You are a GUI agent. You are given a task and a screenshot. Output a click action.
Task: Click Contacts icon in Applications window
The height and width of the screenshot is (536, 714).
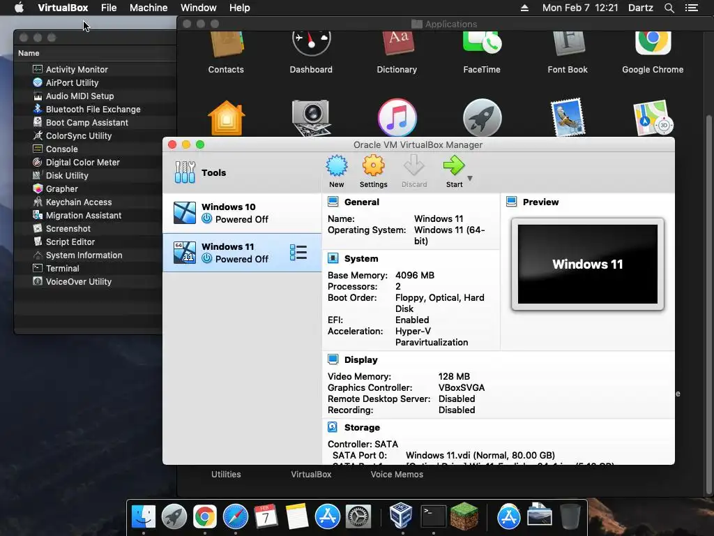click(x=227, y=43)
